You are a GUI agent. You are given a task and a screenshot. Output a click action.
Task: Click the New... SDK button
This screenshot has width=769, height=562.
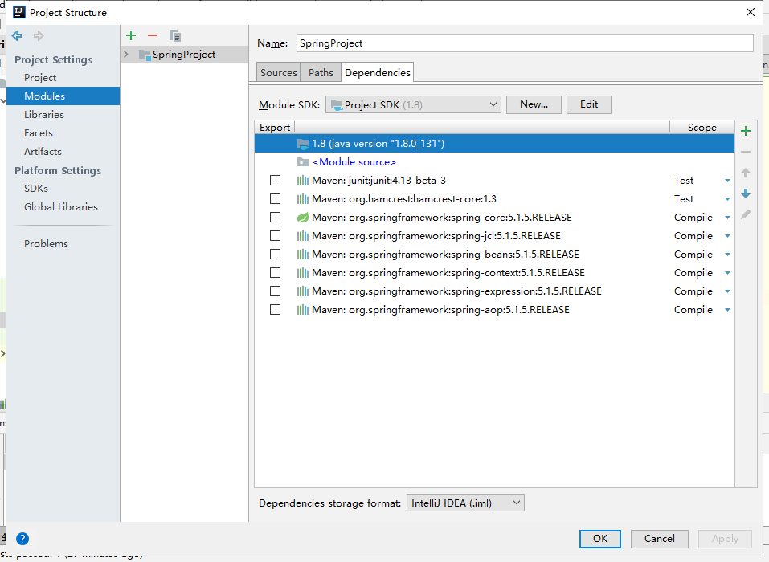pos(534,104)
